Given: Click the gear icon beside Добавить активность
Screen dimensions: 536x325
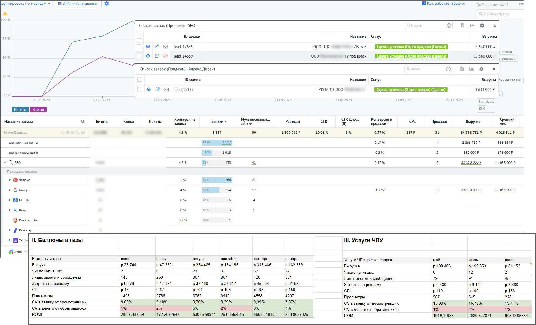Looking at the screenshot, I should pos(107,4).
